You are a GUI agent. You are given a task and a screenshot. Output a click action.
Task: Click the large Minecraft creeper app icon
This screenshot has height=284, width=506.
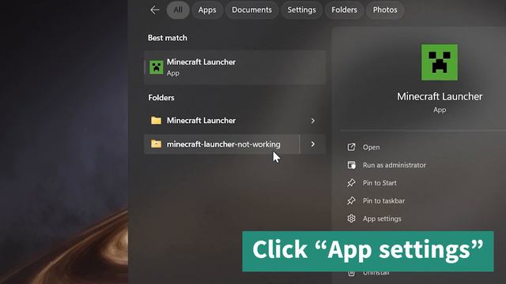[440, 62]
